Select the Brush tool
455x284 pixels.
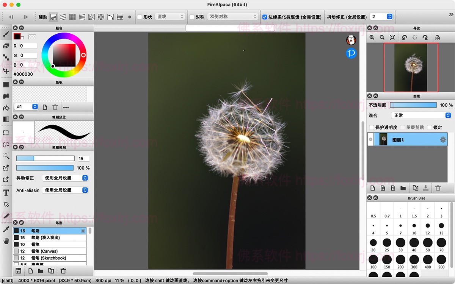coord(6,34)
